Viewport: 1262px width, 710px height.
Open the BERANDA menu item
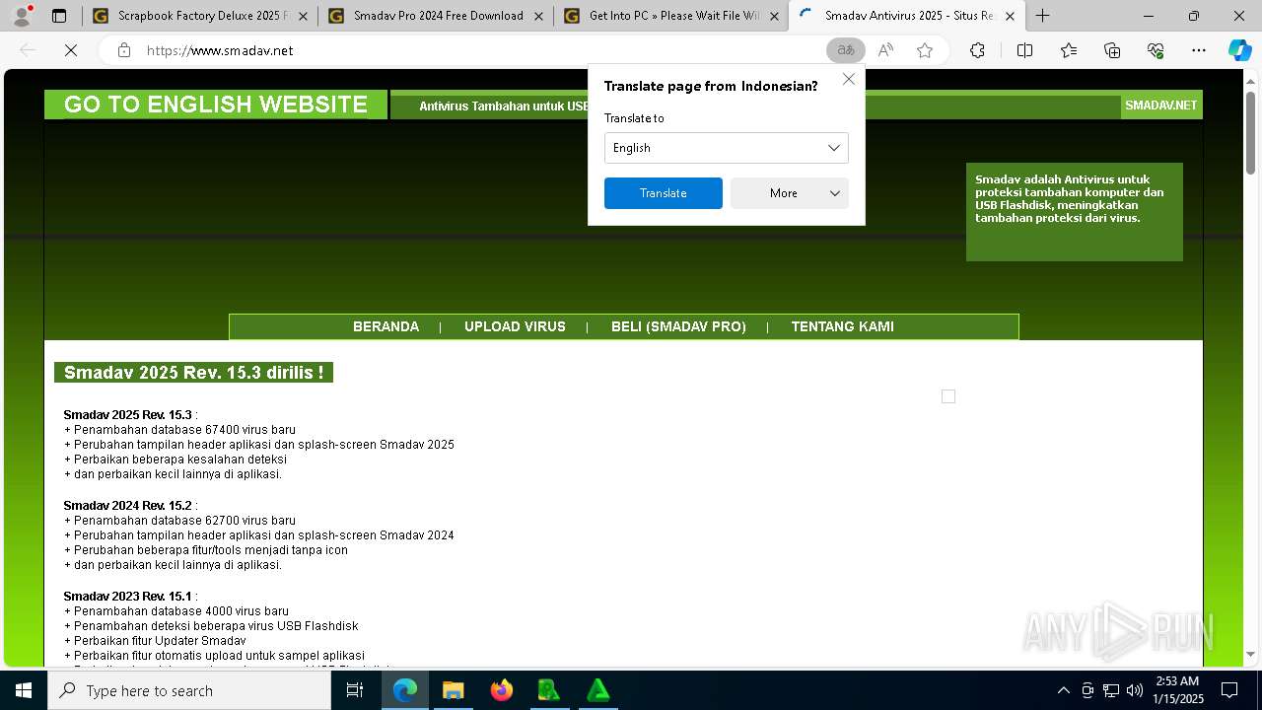[x=386, y=326]
